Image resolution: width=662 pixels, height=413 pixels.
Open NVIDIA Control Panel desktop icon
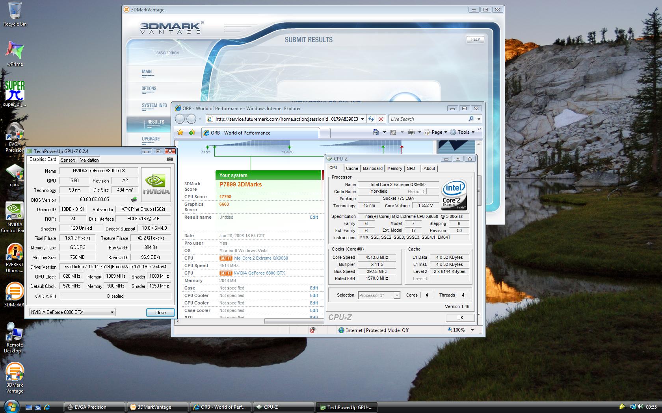(15, 217)
